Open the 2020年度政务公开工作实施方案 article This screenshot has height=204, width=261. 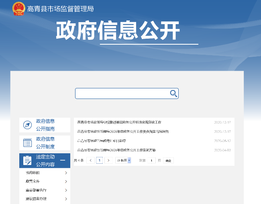point(116,150)
